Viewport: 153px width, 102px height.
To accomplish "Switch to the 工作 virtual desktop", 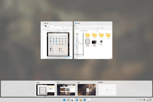I will 66,90.
